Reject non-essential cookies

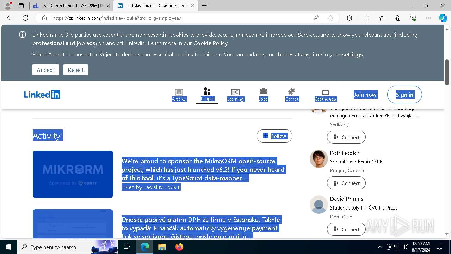(76, 70)
